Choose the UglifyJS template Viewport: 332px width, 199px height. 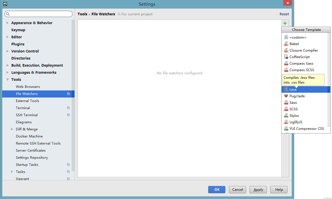(x=305, y=122)
